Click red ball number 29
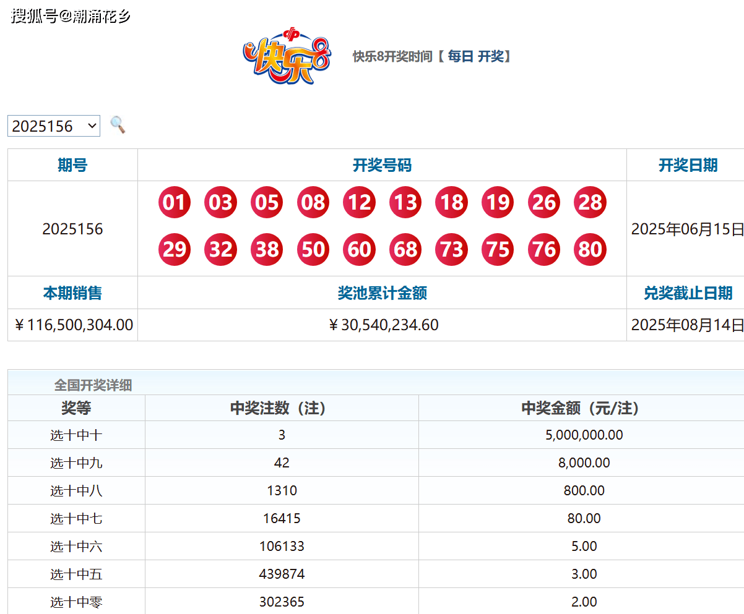The width and height of the screenshot is (744, 614). click(175, 249)
